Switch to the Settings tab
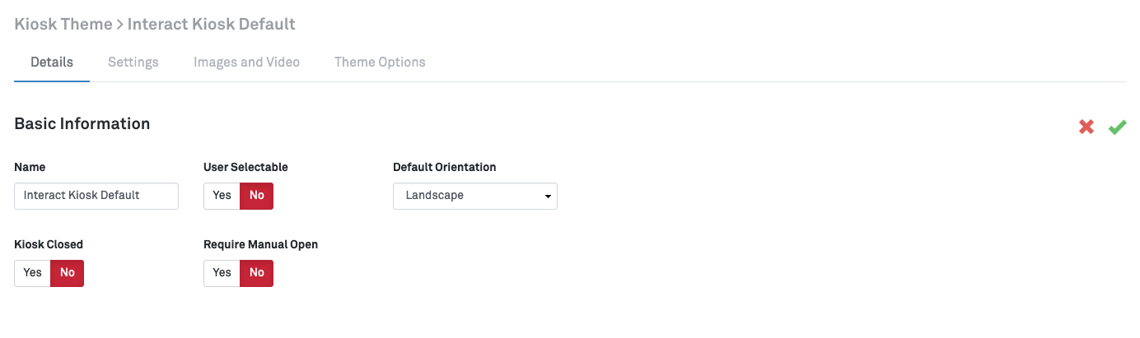1140x338 pixels. [x=133, y=63]
